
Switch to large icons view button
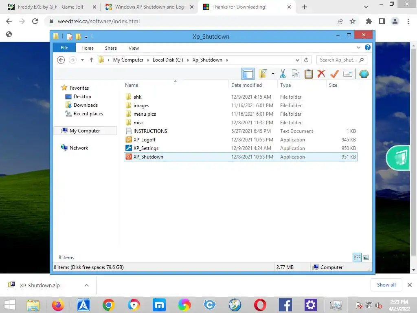click(366, 258)
